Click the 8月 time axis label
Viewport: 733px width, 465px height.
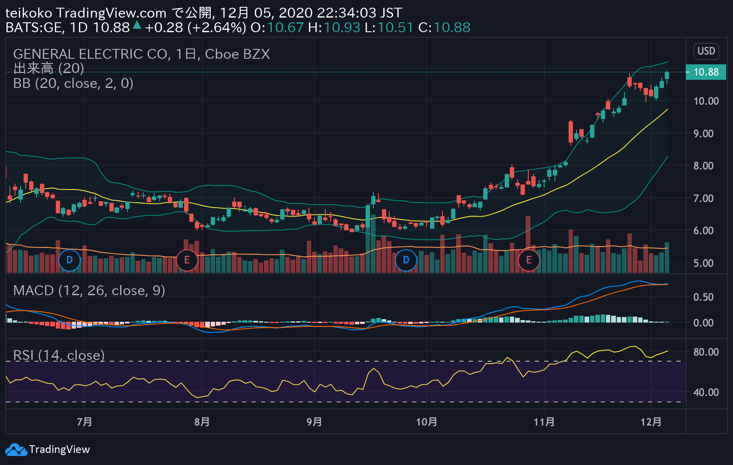tap(202, 422)
